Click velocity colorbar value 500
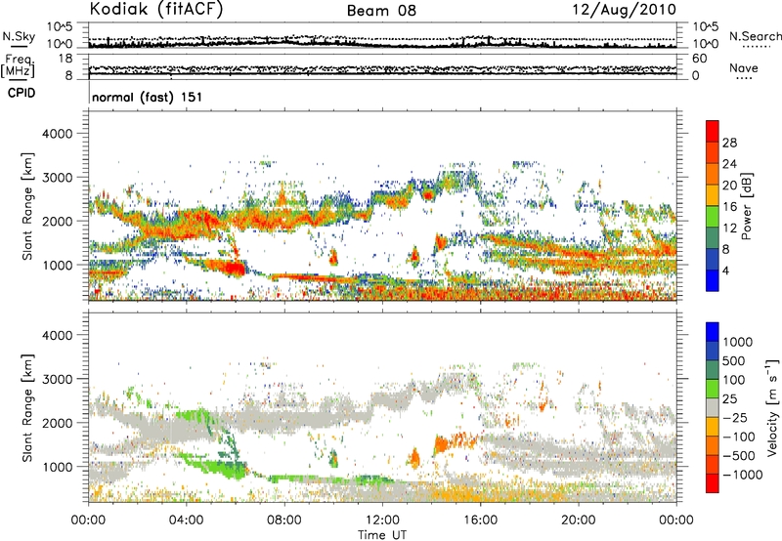Image resolution: width=782 pixels, height=541 pixels. point(736,361)
